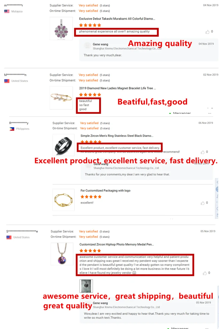219x329 pixels.
Task: Collapse the floating sidebar using its top arrow
Action: [217, 182]
